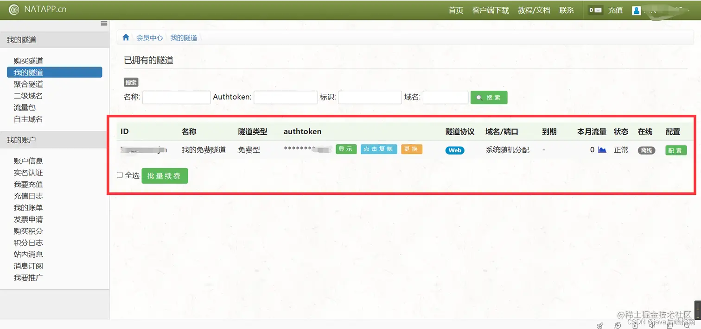
Task: Select 聚合隧道 in the sidebar
Action: pos(28,84)
